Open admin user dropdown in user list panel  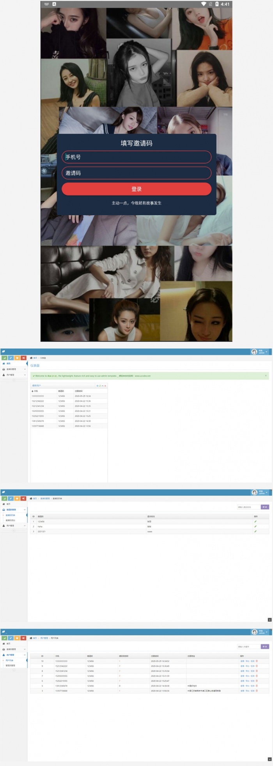[x=260, y=632]
